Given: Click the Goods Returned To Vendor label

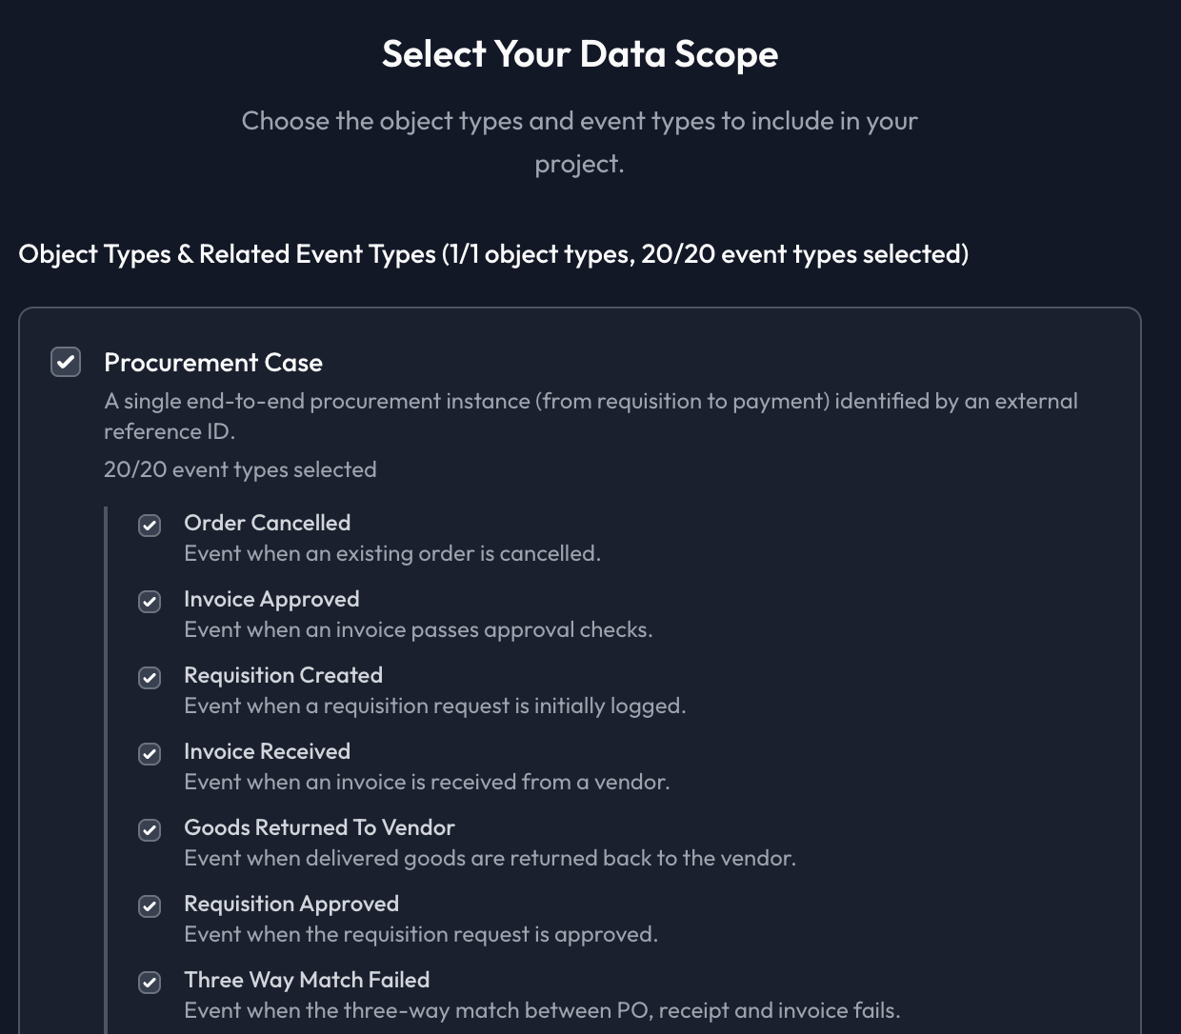Looking at the screenshot, I should [x=319, y=827].
